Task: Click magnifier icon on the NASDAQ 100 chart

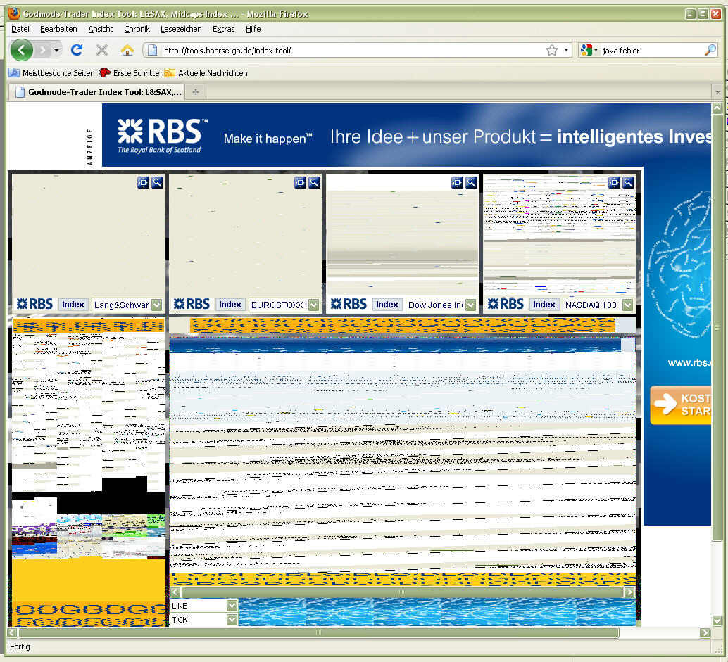Action: 628,182
